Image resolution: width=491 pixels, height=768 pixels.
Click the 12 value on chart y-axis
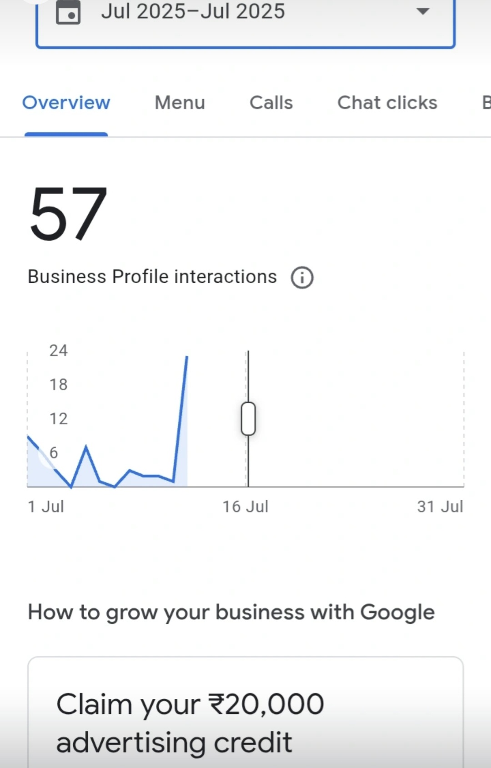(59, 419)
